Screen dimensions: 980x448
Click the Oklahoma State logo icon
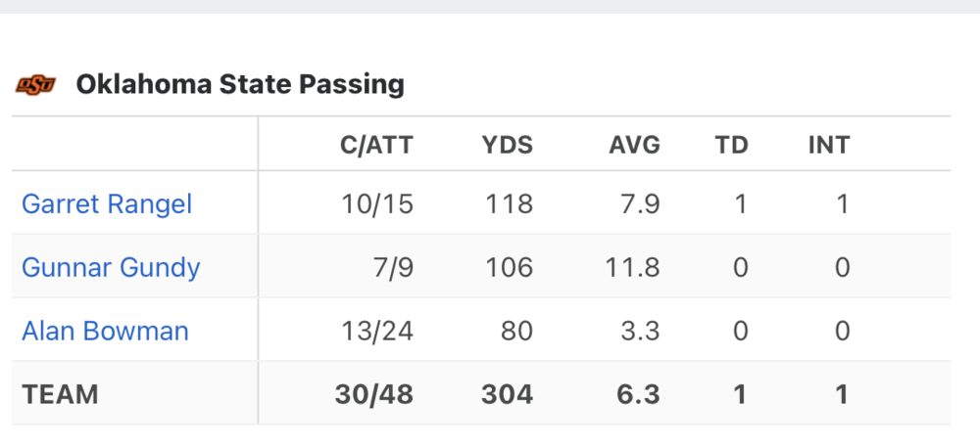(35, 85)
